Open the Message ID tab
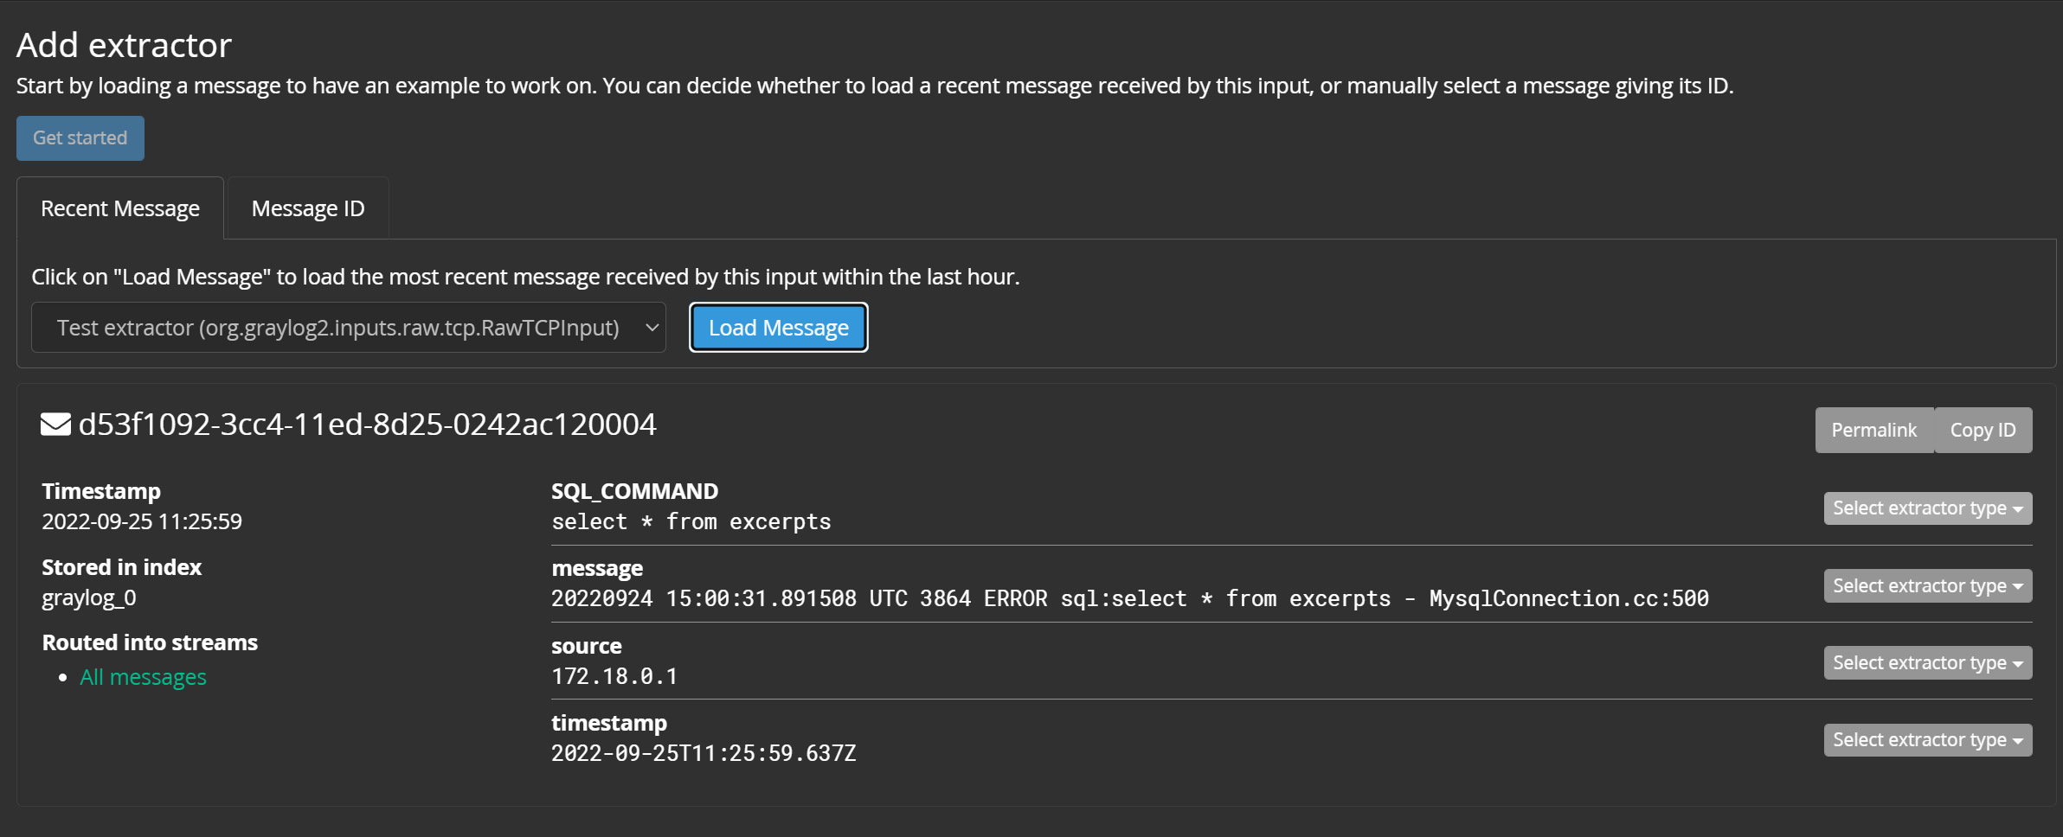The height and width of the screenshot is (837, 2063). pos(308,208)
